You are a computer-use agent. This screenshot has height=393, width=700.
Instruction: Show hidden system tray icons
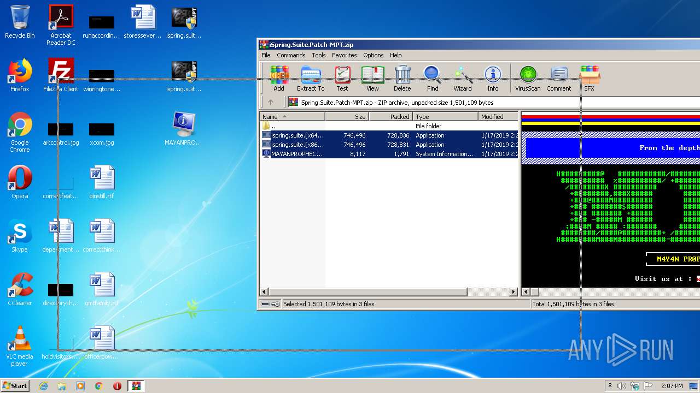pyautogui.click(x=610, y=386)
